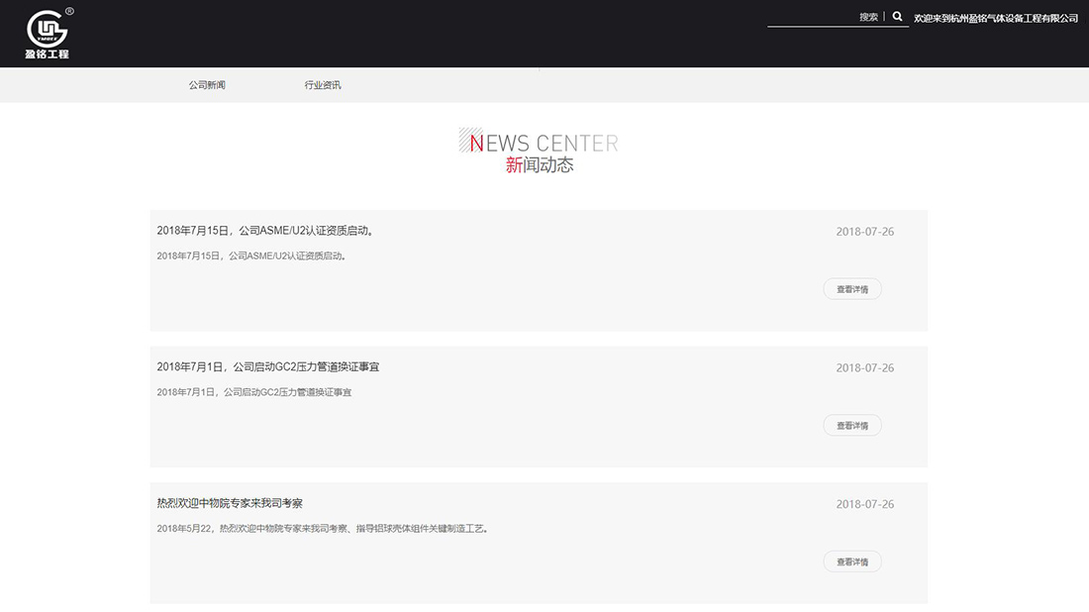
Task: Click the date on the ASME/U2 news card
Action: pos(864,232)
